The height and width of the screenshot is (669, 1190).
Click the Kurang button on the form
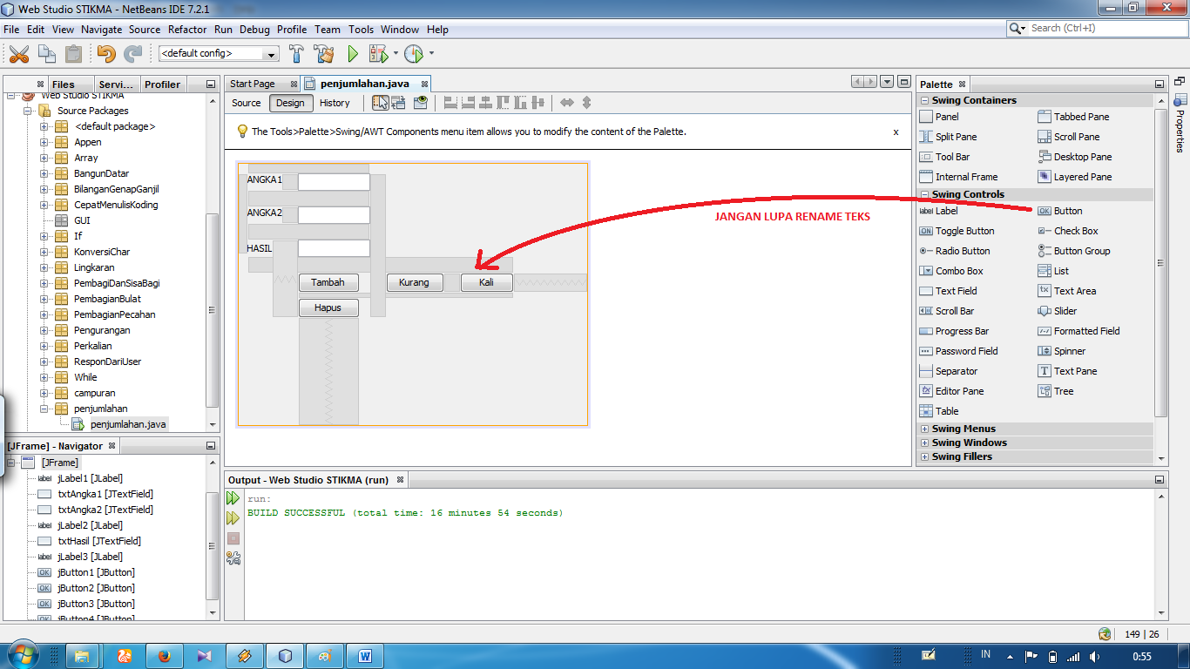point(415,281)
